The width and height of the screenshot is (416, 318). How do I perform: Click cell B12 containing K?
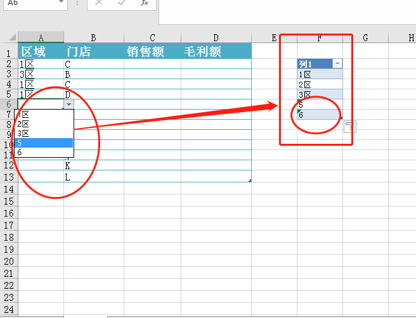[94, 165]
